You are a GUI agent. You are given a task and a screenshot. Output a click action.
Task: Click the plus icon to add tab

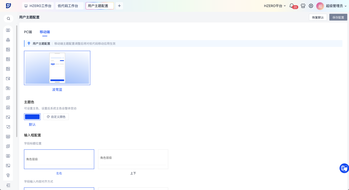[119, 6]
